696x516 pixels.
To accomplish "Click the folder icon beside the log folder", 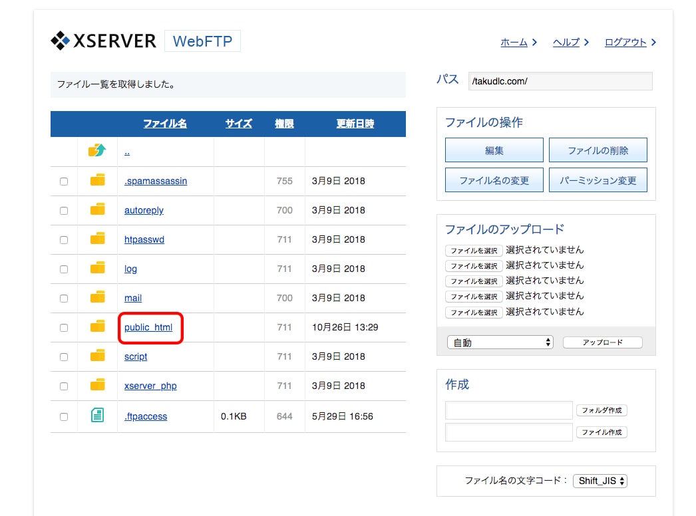I will [98, 268].
